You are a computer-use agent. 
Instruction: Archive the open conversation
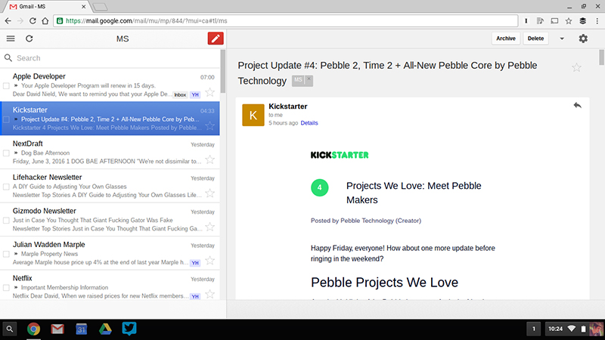[x=506, y=39]
